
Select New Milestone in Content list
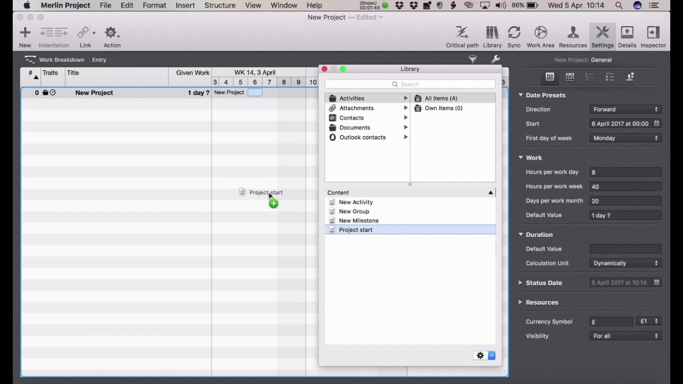pos(410,220)
